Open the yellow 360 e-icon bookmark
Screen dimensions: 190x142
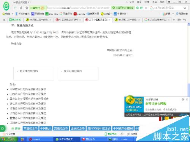106,14
